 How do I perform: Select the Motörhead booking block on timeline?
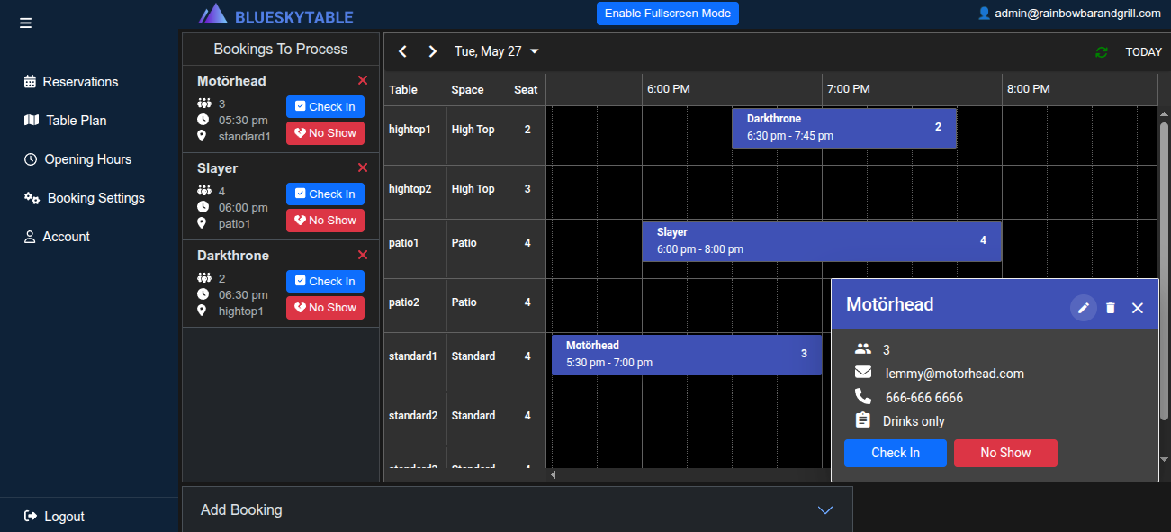[687, 355]
